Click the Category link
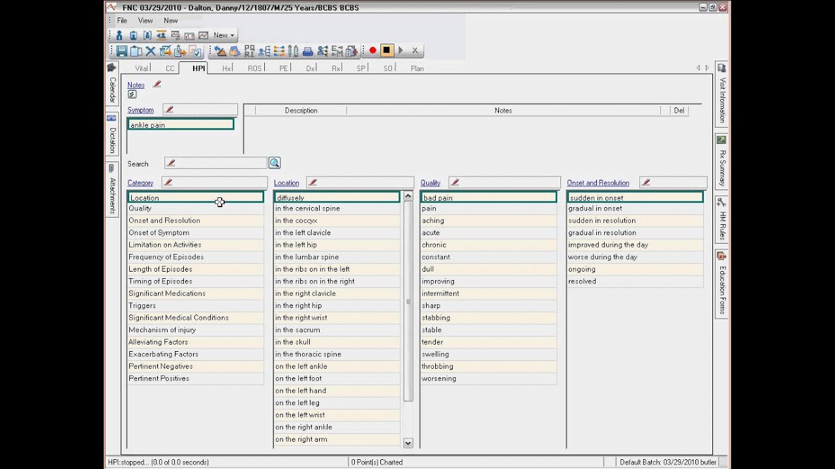 [140, 183]
